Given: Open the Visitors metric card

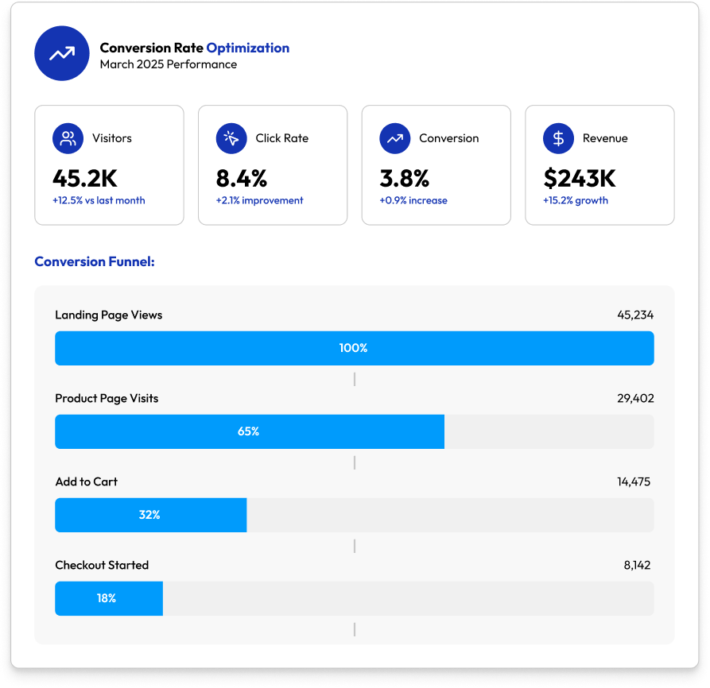Looking at the screenshot, I should point(109,164).
